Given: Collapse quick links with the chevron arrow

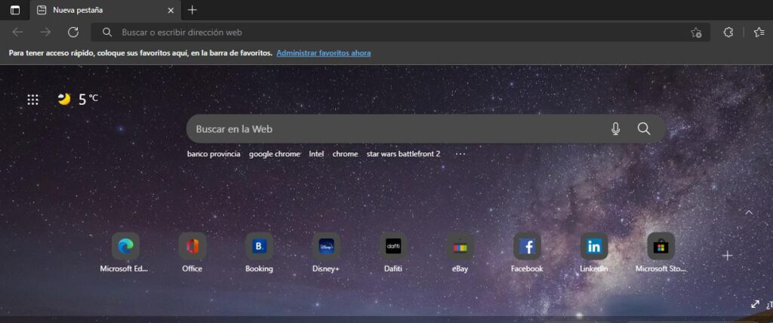Looking at the screenshot, I should point(749,213).
